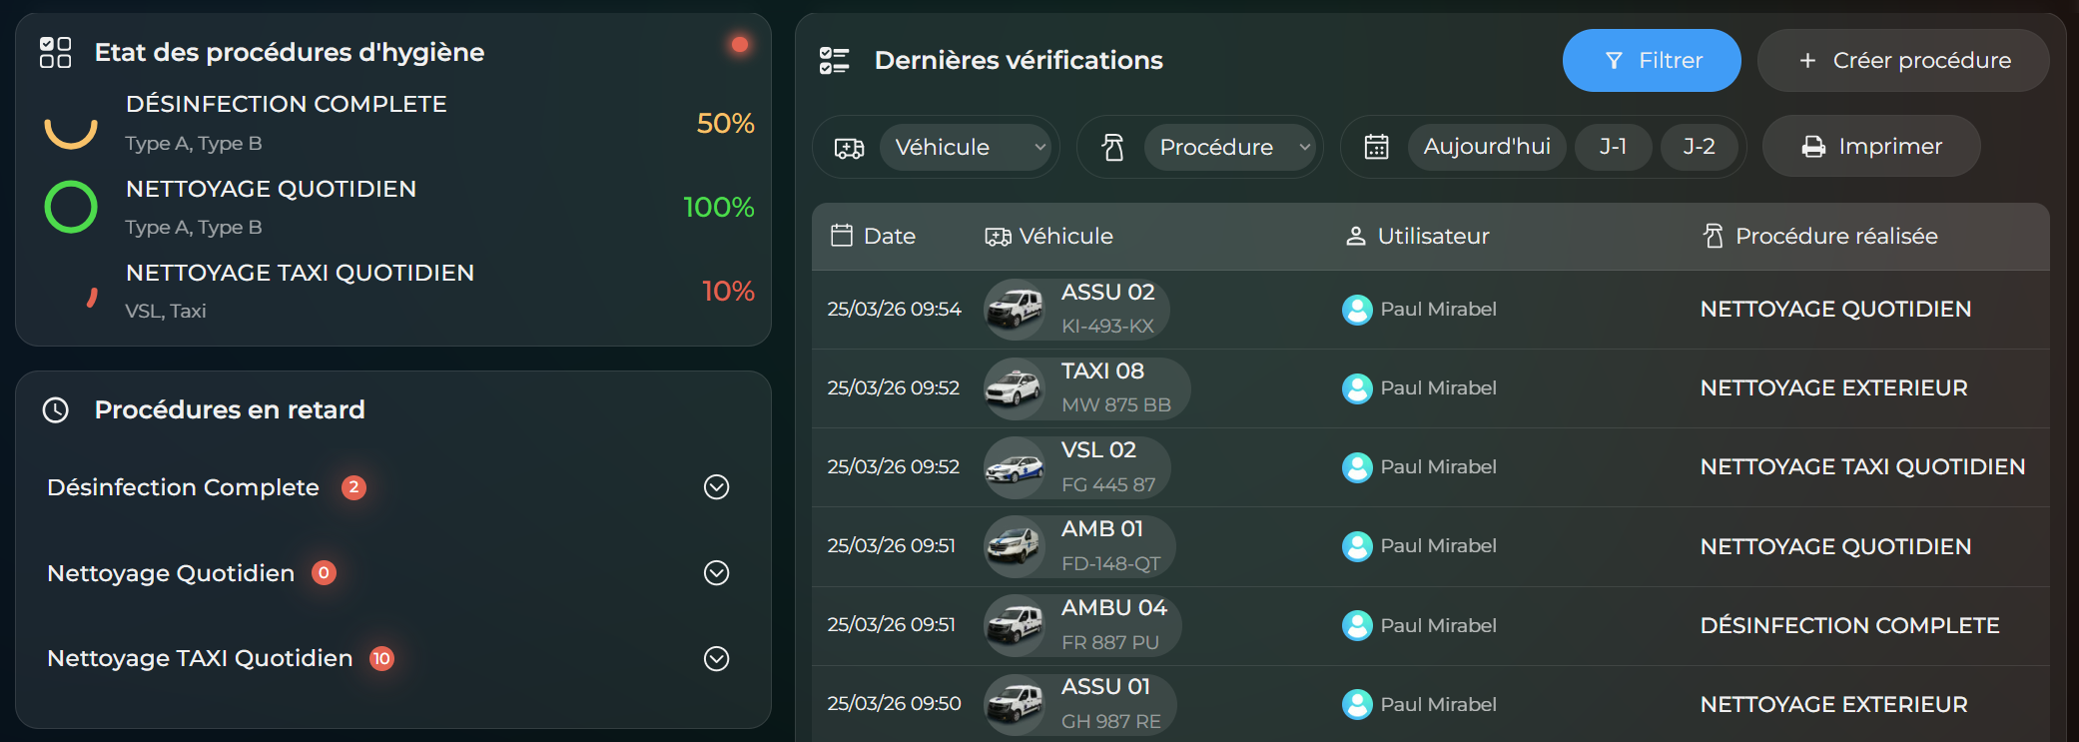The height and width of the screenshot is (742, 2079).
Task: Click the Dernières vérifications checklist icon
Action: pyautogui.click(x=834, y=60)
